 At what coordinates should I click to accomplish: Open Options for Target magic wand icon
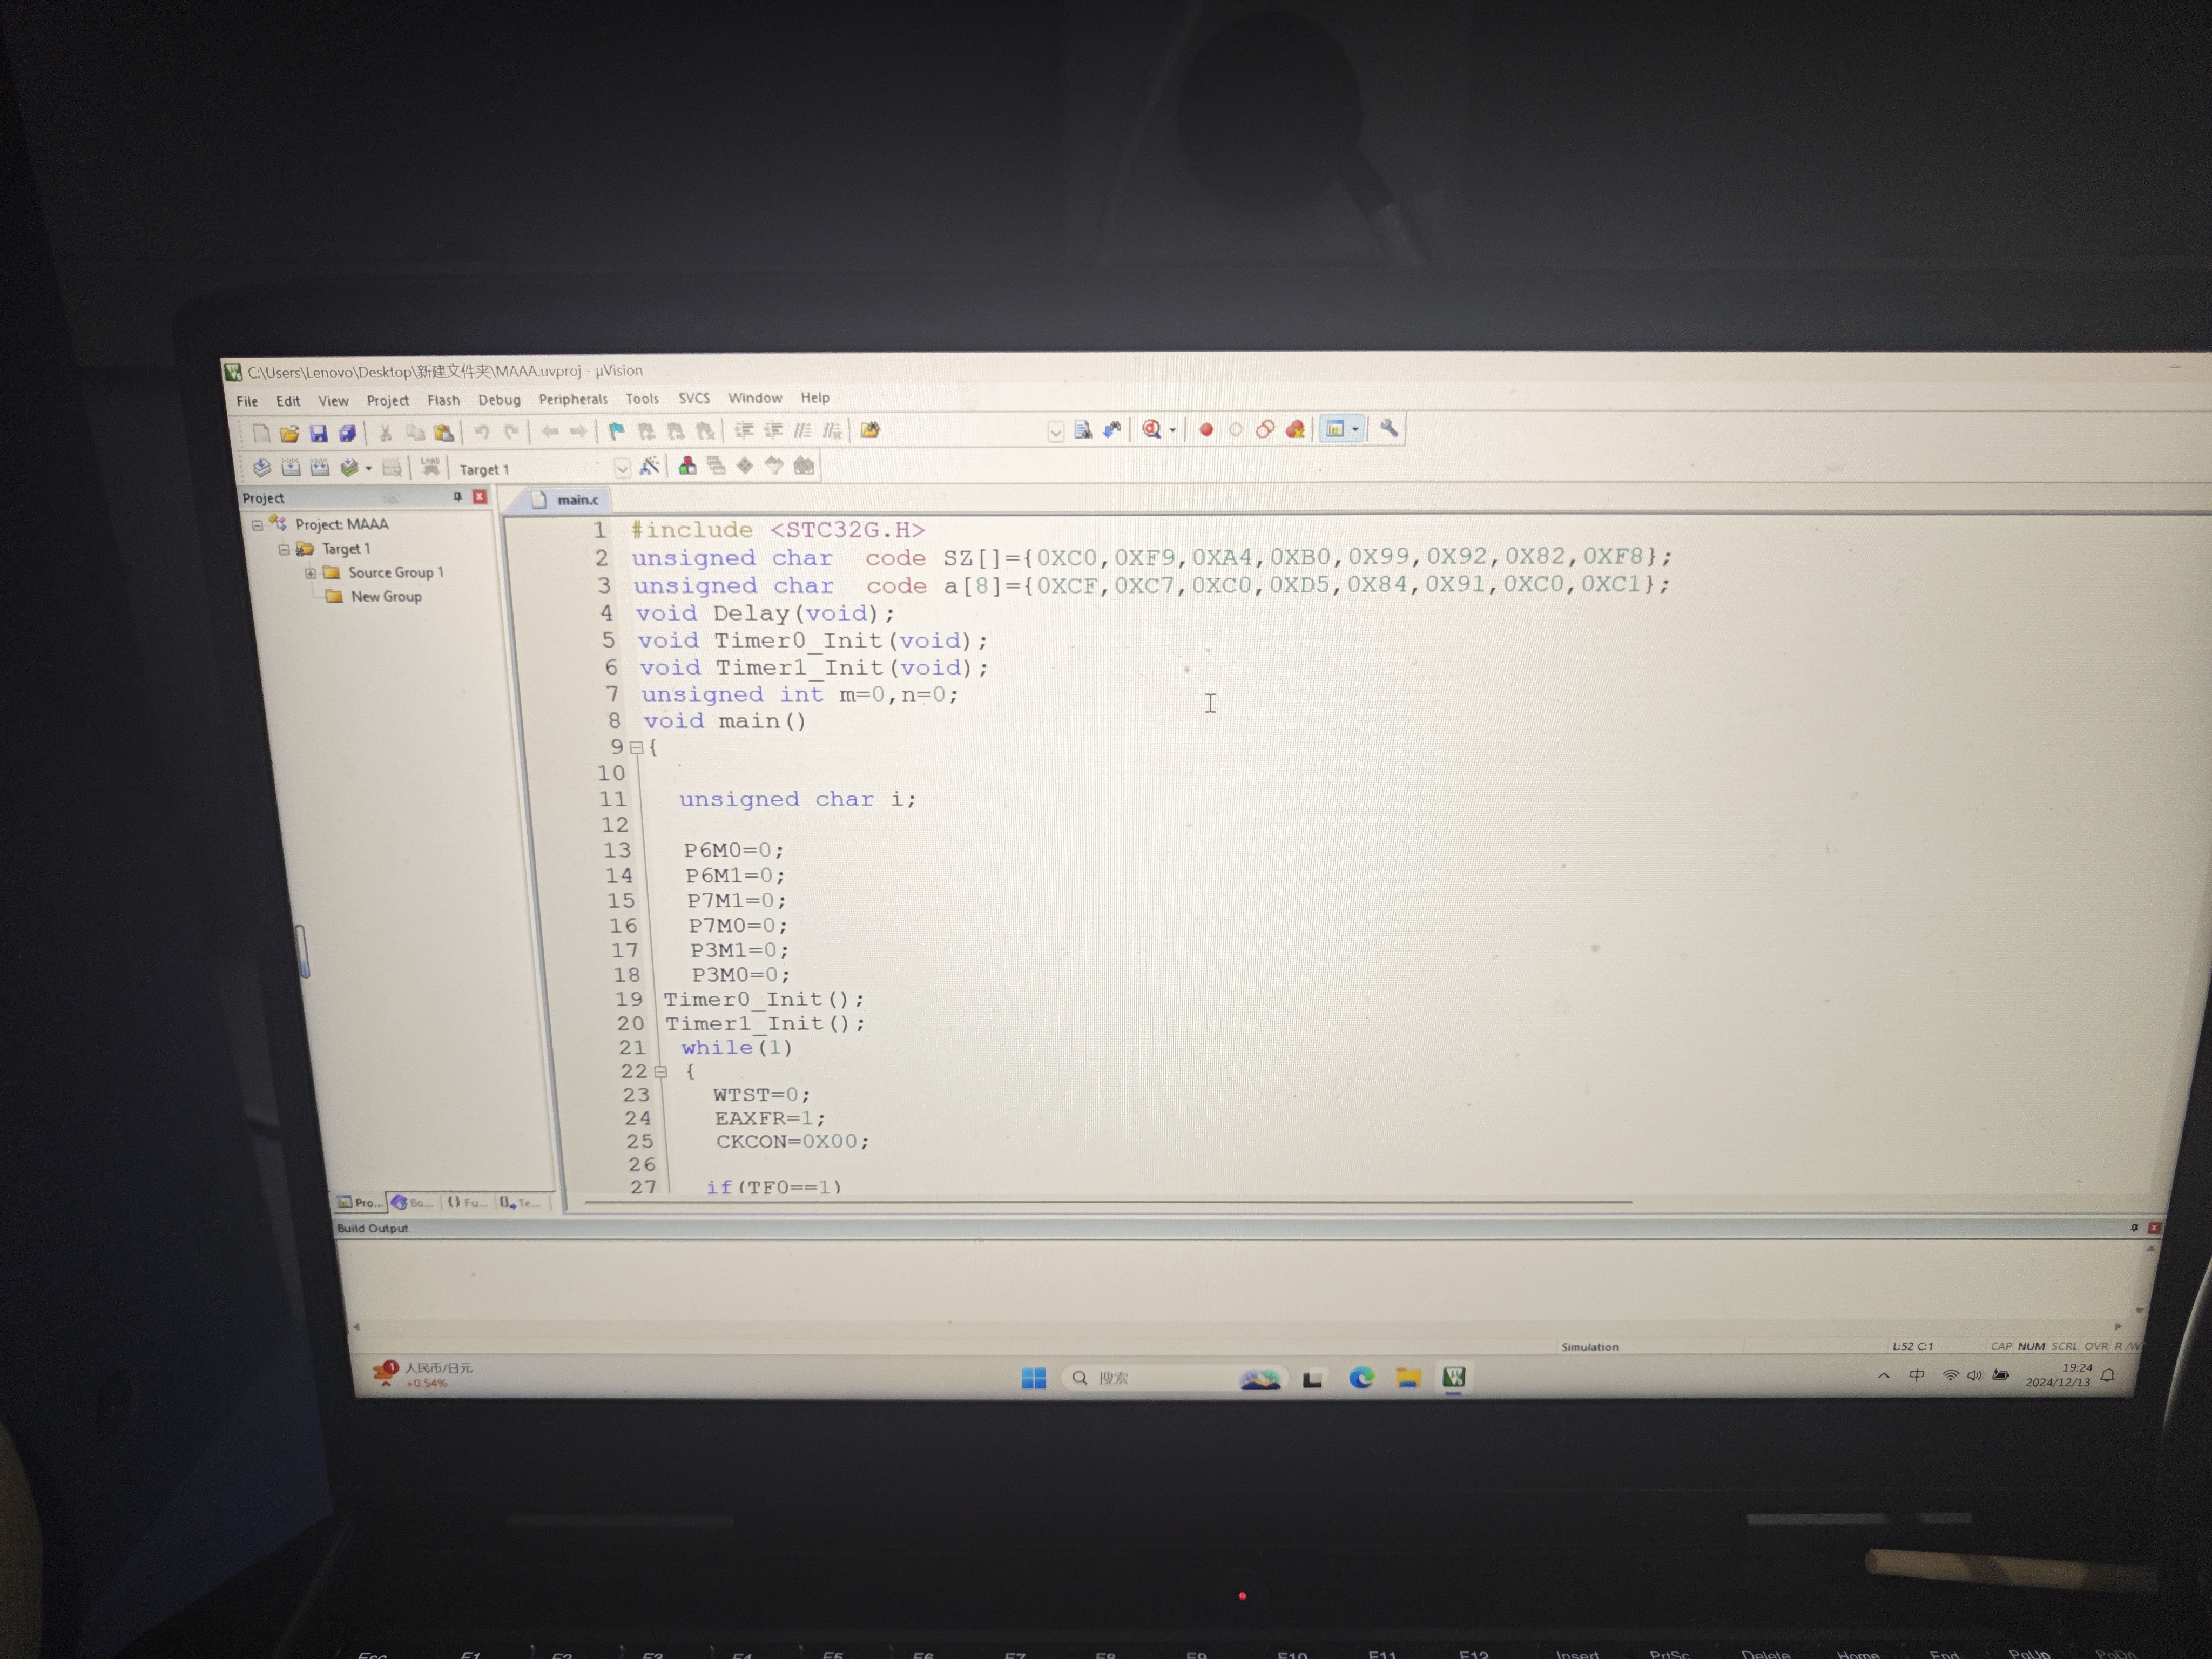point(650,466)
